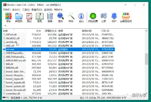Click the 查看 (View) book icon
Viewport: 151px width, 102px height.
pos(40,16)
